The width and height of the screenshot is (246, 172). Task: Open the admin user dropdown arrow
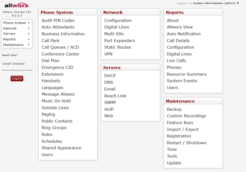238,3
